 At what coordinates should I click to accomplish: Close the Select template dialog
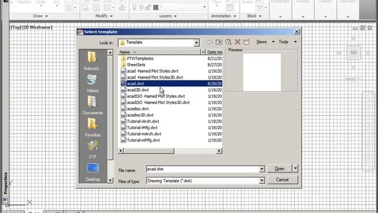[296, 31]
